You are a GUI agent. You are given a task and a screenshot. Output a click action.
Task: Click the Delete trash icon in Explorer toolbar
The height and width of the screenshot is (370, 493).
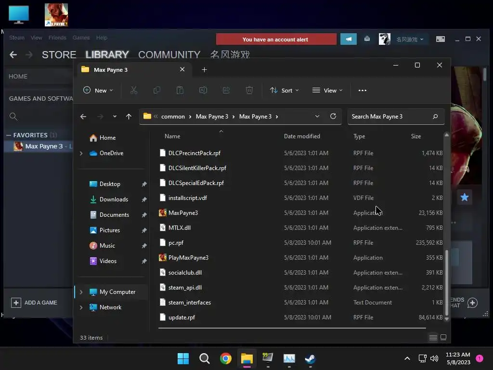(249, 90)
